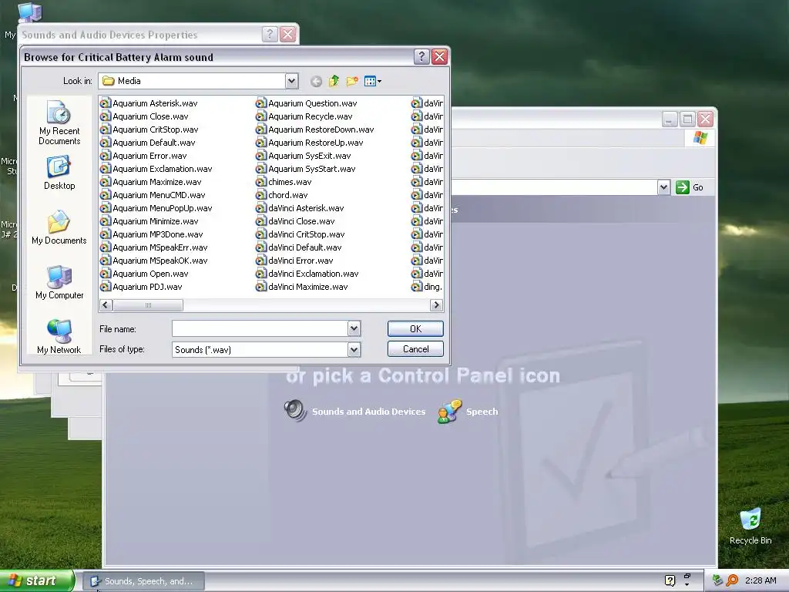The image size is (789, 592).
Task: Select Aquarium CritStop.wav file
Action: (149, 129)
